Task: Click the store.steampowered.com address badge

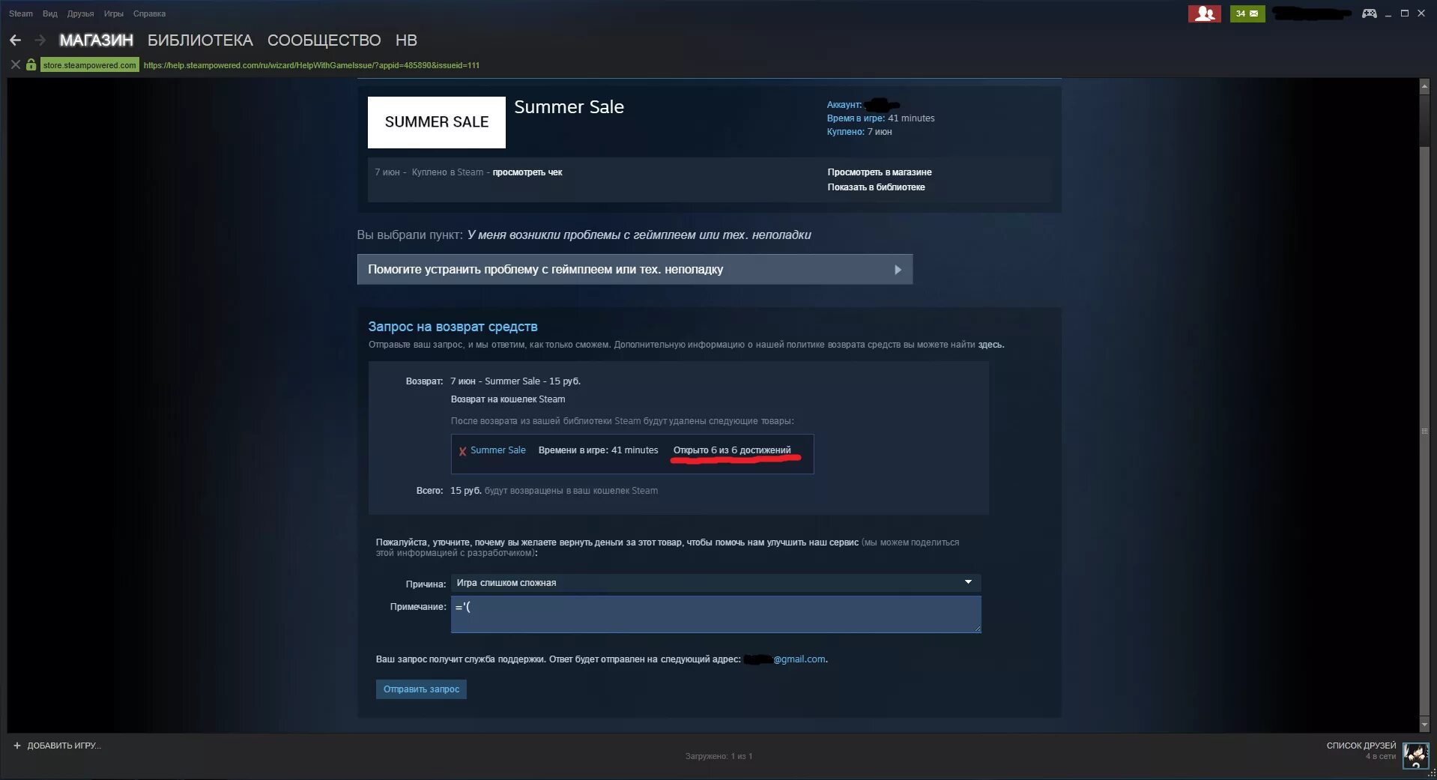Action: click(x=89, y=65)
